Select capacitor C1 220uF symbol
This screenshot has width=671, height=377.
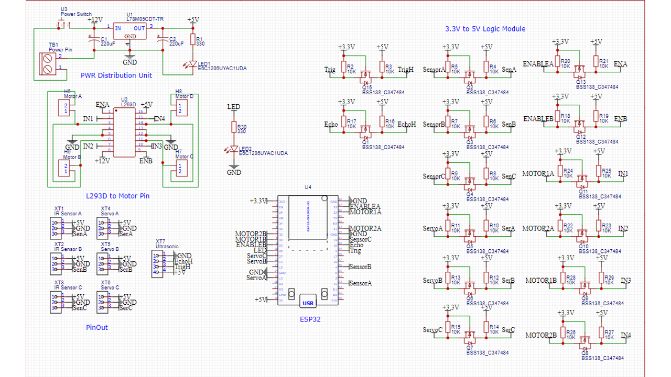pos(94,40)
